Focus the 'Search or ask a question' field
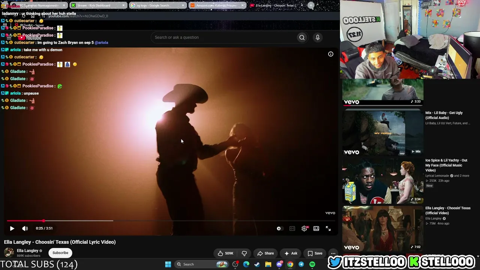480x270 pixels. pos(223,37)
